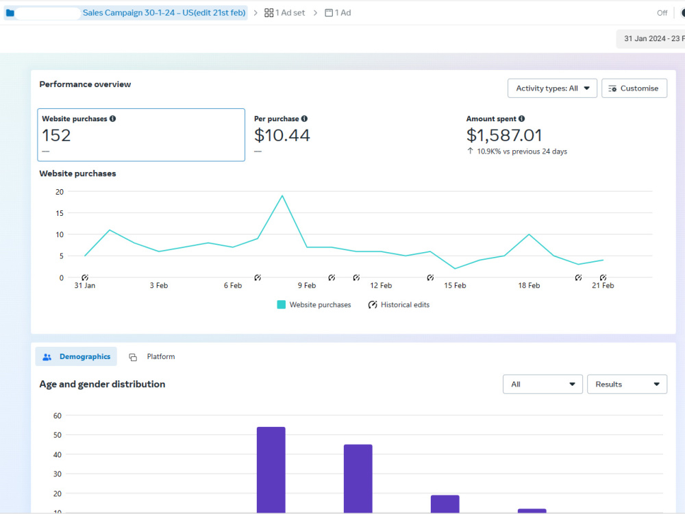685x514 pixels.
Task: Click the Off status label at top right
Action: coord(662,13)
